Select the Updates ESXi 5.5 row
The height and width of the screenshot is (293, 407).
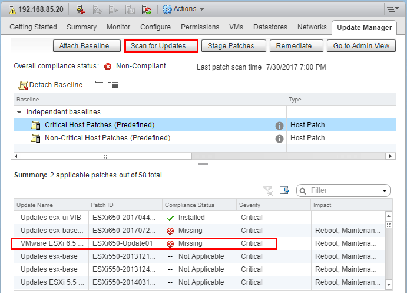[x=200, y=282]
